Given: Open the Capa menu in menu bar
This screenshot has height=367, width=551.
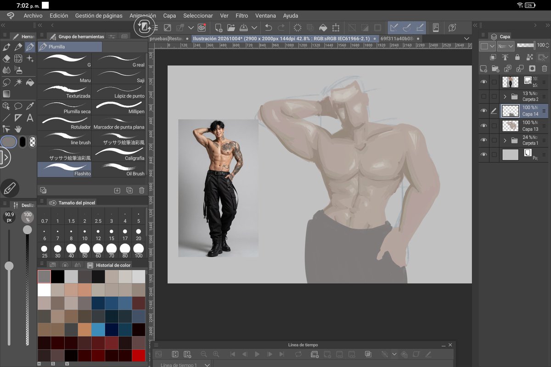Looking at the screenshot, I should point(169,16).
